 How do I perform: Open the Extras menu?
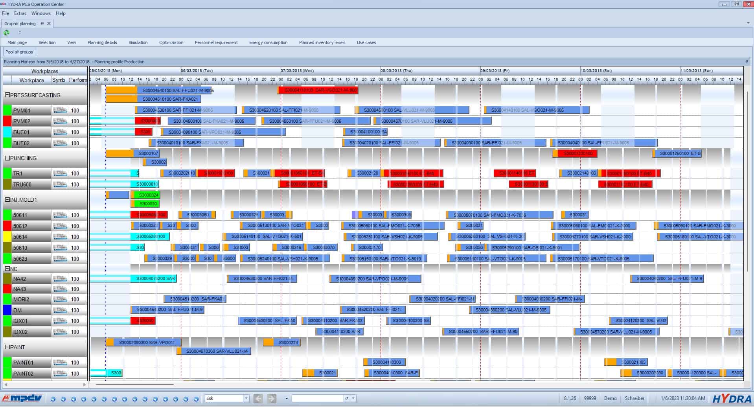coord(20,13)
